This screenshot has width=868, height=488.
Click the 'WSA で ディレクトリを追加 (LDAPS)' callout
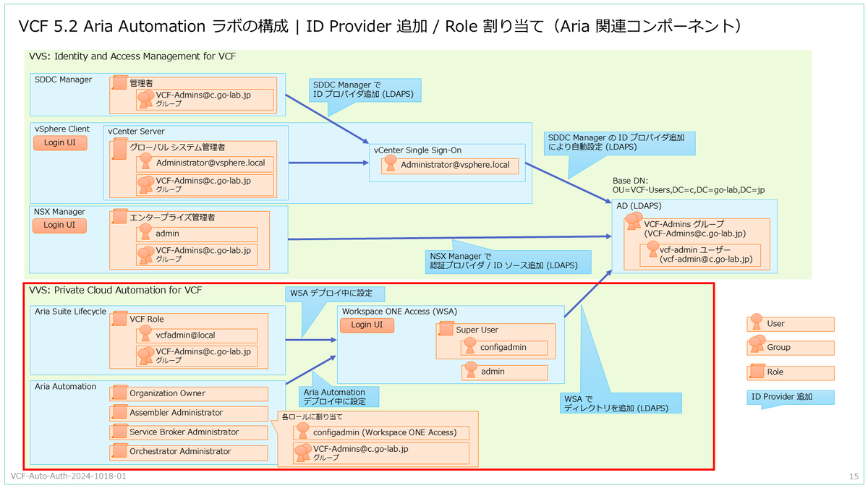(621, 403)
